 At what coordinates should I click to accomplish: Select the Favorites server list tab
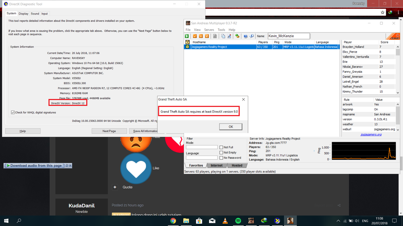(196, 165)
